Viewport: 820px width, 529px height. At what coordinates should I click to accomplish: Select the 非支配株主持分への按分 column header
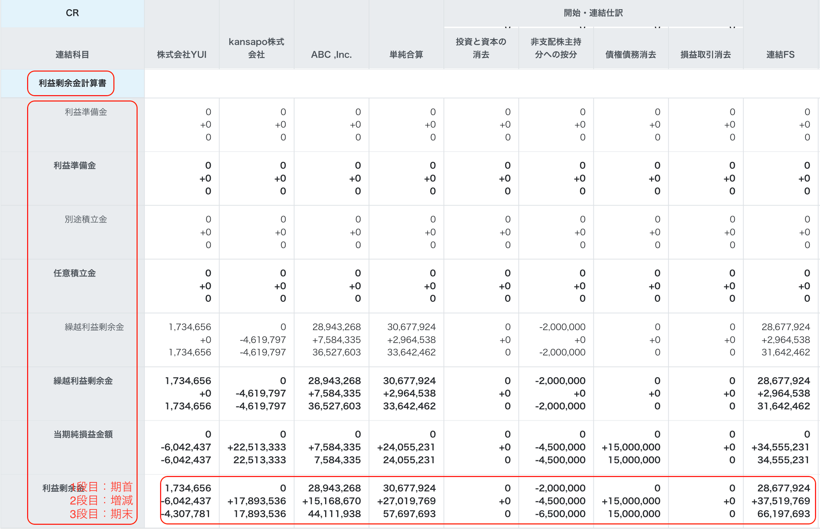pos(556,48)
